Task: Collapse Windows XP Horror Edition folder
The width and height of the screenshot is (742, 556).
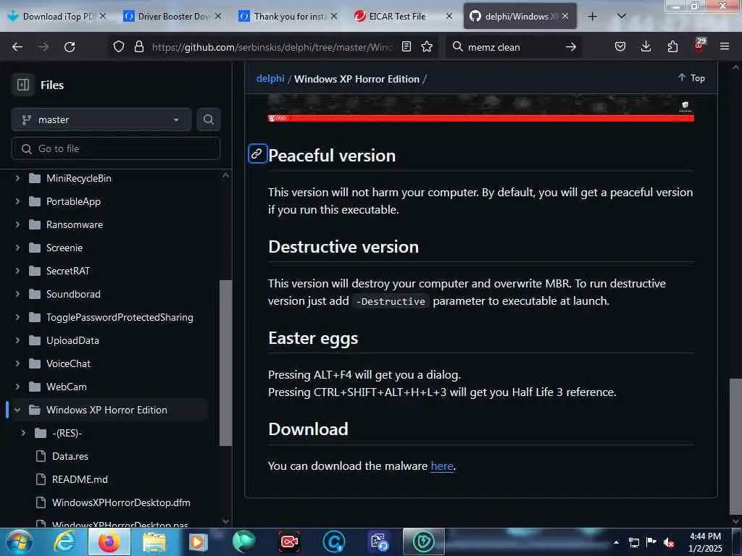Action: click(17, 410)
